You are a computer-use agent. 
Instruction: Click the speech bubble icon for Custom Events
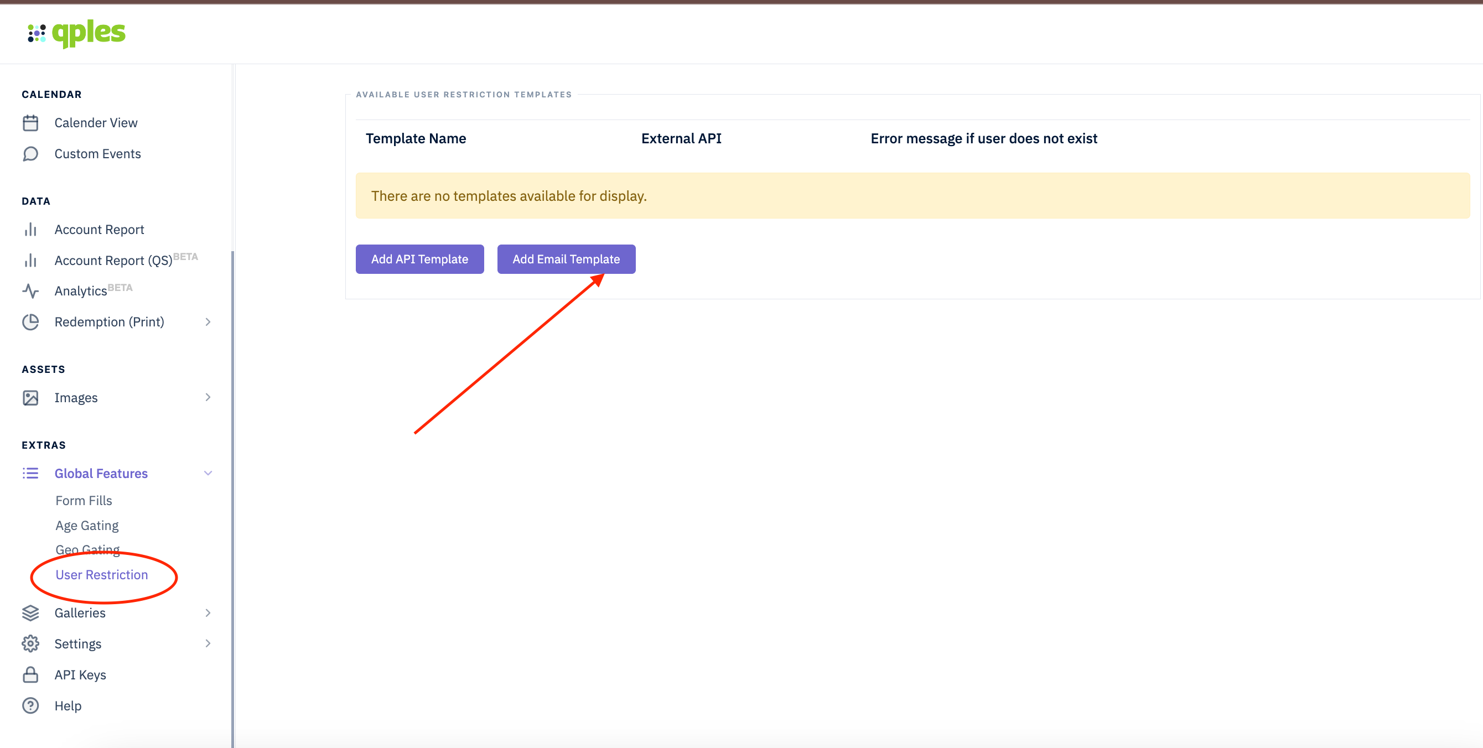(30, 154)
